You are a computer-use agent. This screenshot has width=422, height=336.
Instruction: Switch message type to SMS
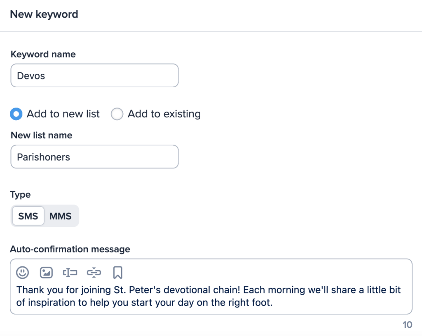tap(28, 216)
